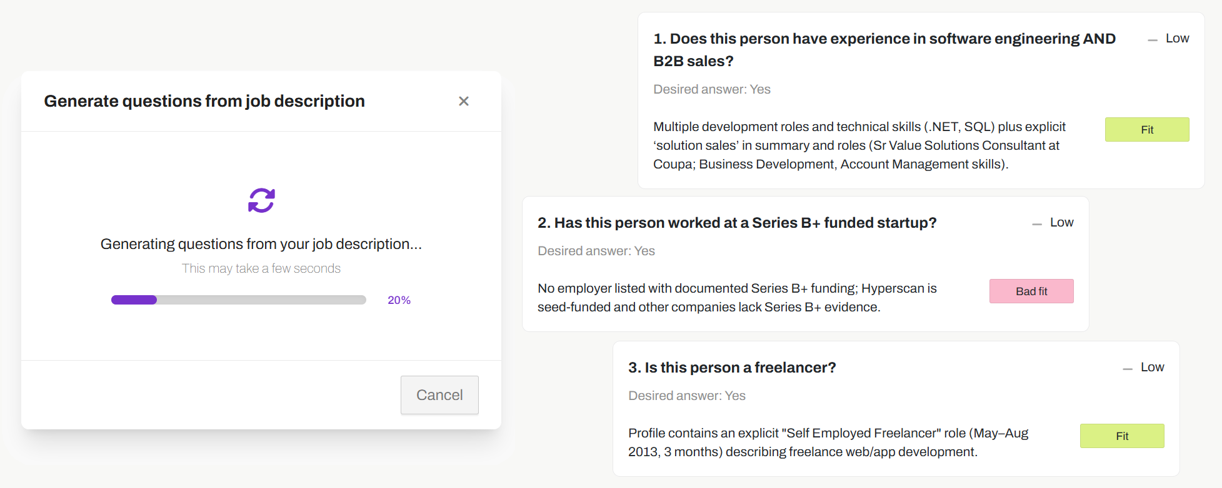Cancel question generation

tap(439, 395)
